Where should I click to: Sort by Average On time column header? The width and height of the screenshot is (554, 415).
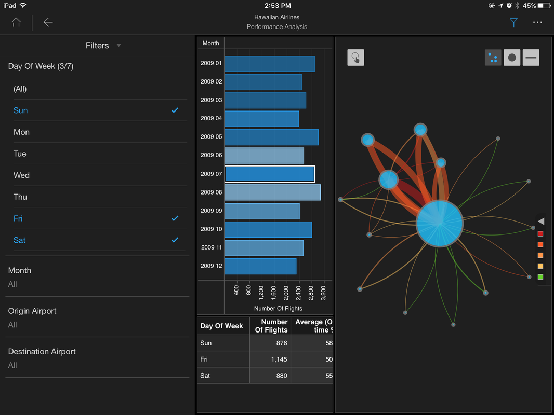click(312, 326)
